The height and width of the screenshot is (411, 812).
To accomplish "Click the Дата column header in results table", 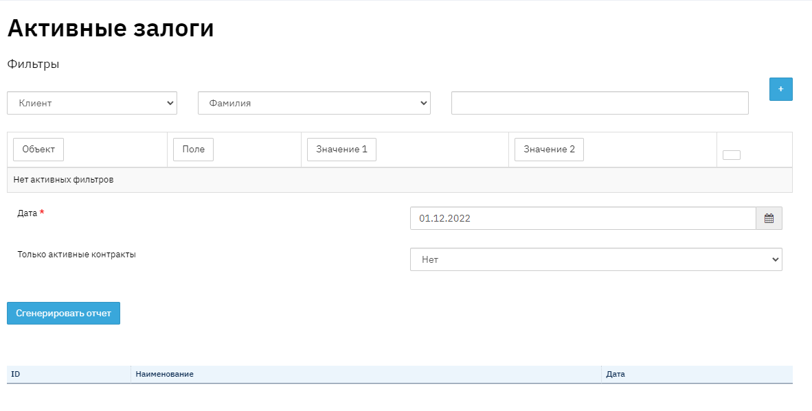I will 615,374.
